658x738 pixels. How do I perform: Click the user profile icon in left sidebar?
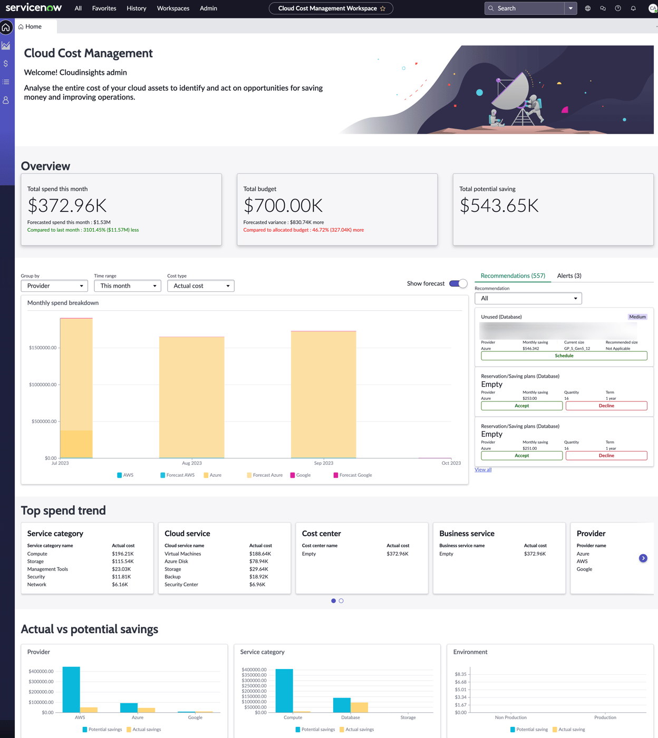point(6,100)
